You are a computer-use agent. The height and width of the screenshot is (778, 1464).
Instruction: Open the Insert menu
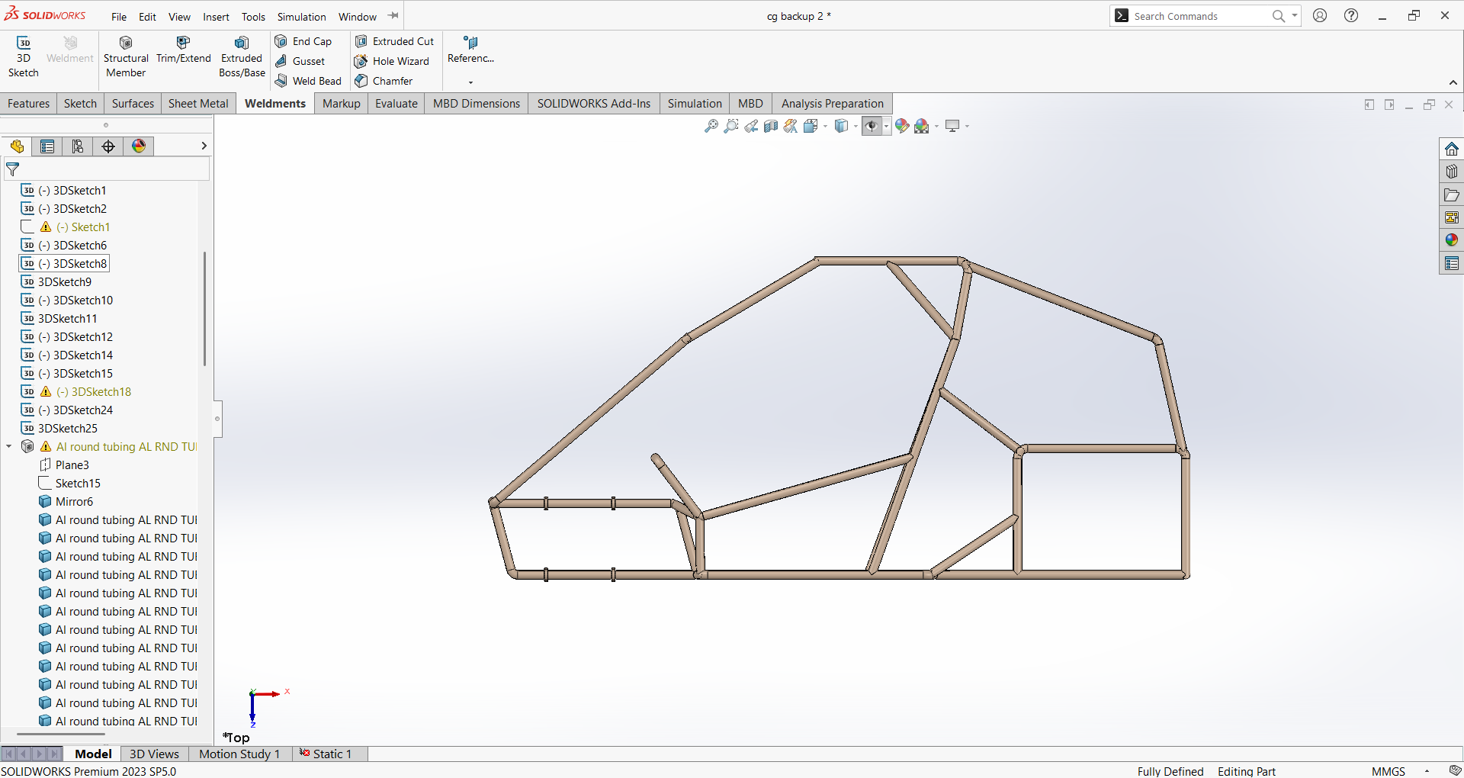tap(216, 17)
